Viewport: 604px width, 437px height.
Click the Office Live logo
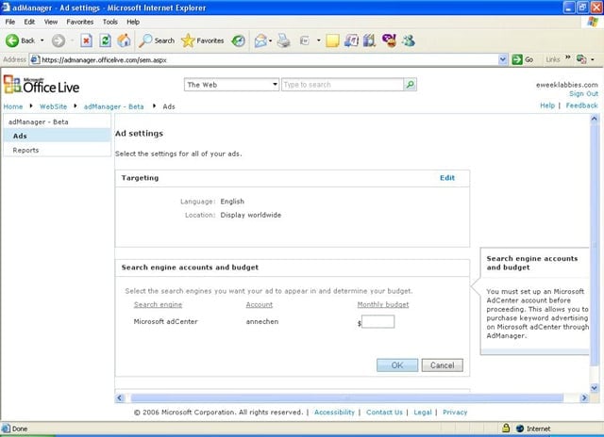point(42,85)
